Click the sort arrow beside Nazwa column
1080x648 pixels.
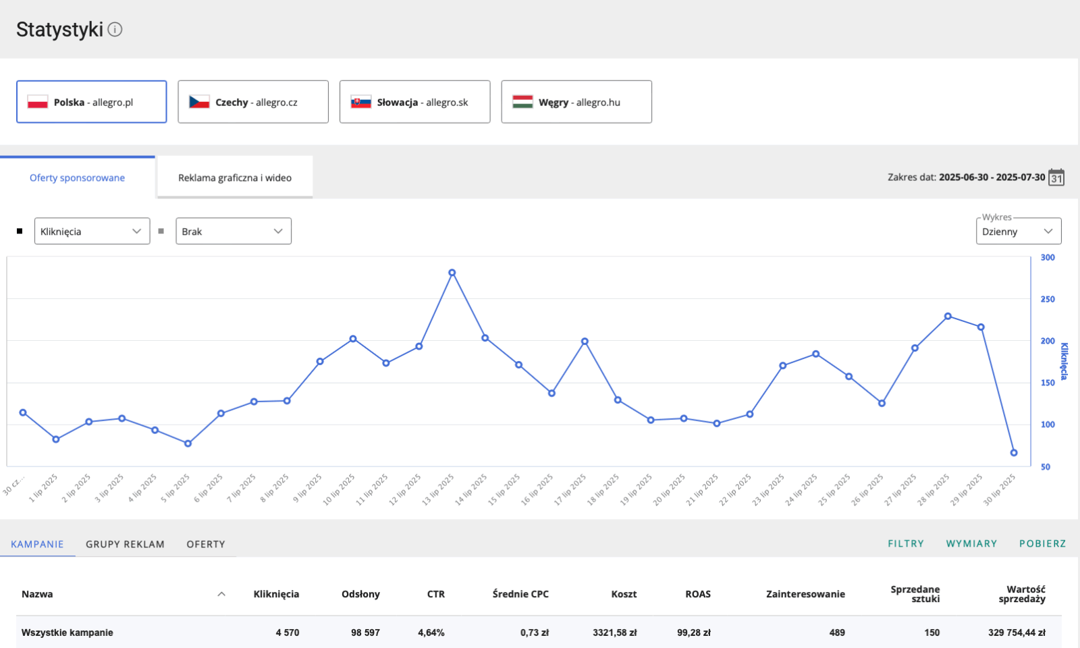[221, 594]
